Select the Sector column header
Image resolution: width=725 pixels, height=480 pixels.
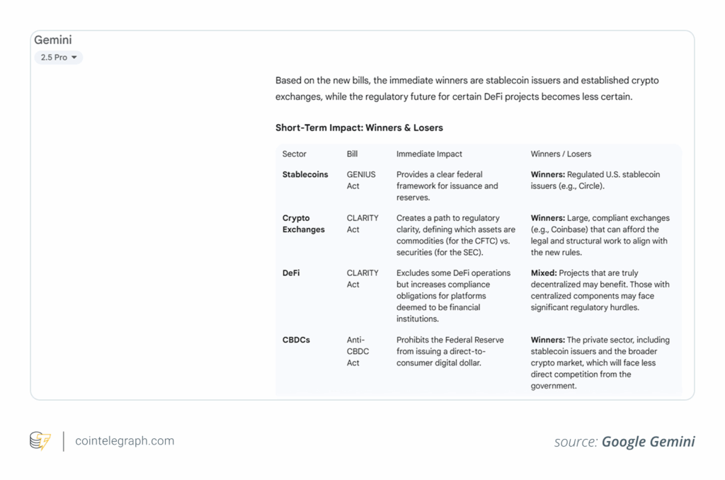tap(295, 154)
